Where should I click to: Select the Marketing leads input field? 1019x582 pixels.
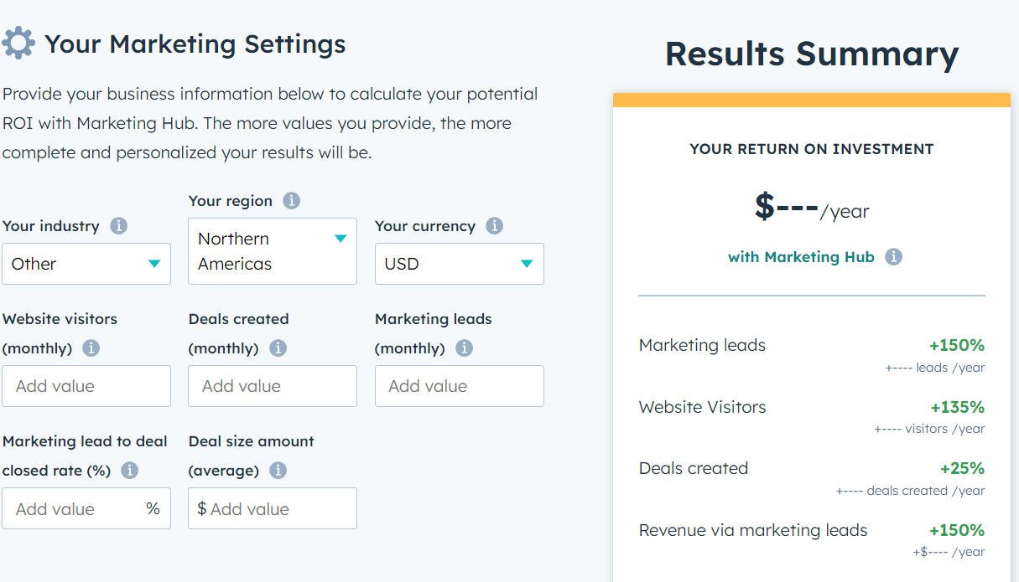coord(459,386)
